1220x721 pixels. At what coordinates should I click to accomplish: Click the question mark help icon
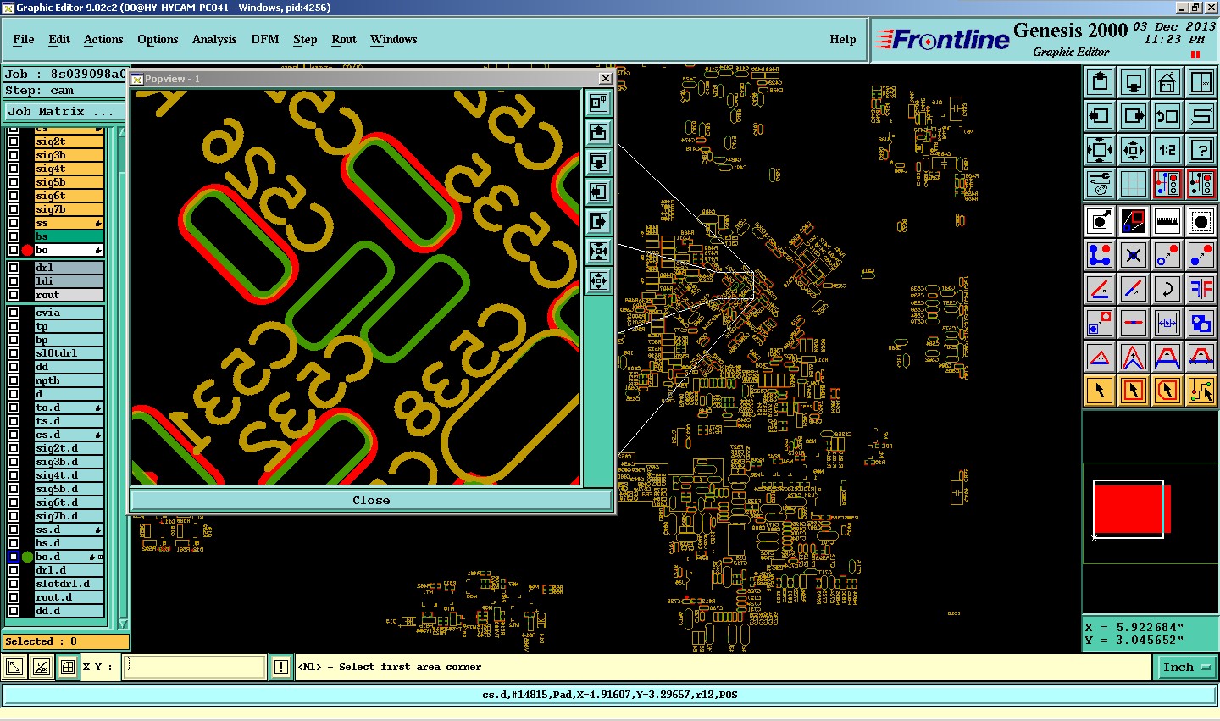[x=1201, y=150]
